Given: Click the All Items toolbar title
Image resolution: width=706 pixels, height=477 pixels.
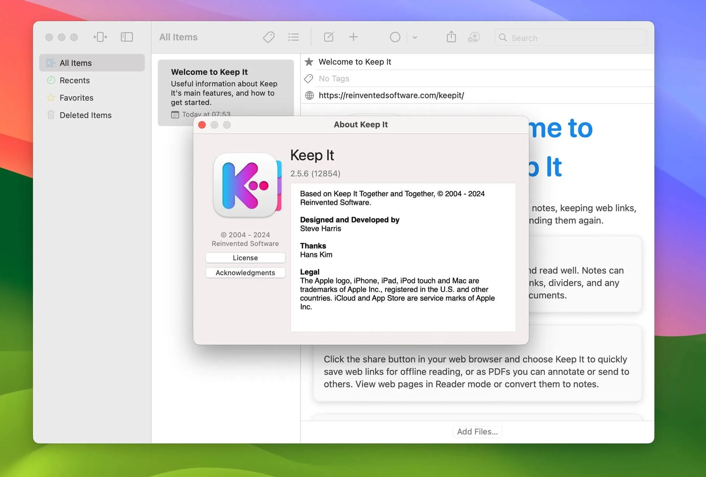Looking at the screenshot, I should coord(178,37).
